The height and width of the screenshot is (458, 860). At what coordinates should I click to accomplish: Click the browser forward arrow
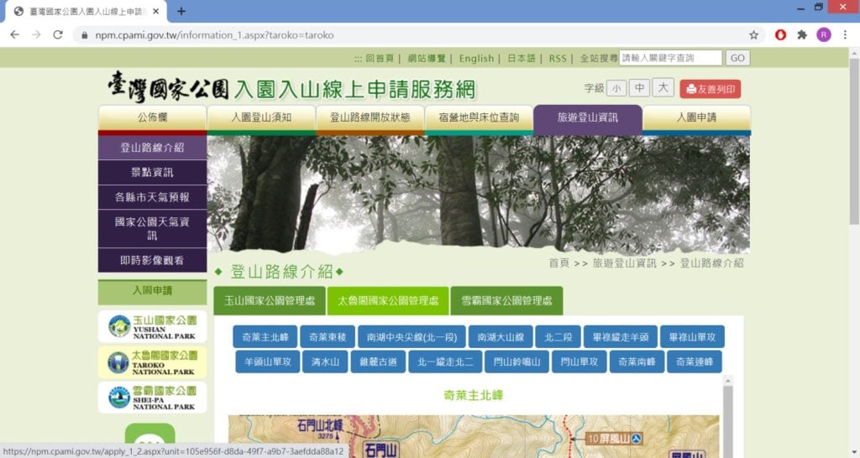click(36, 34)
